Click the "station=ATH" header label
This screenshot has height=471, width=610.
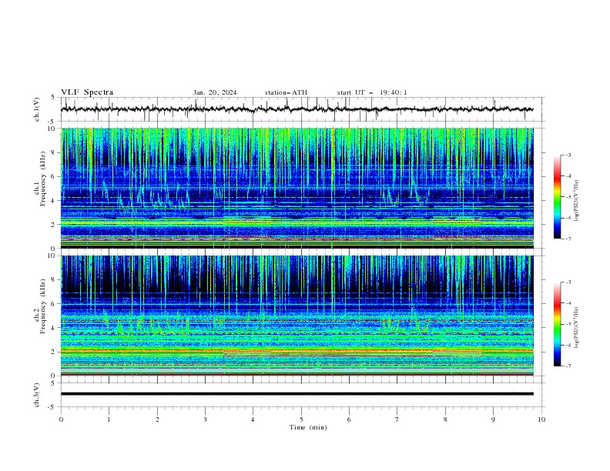coord(286,92)
